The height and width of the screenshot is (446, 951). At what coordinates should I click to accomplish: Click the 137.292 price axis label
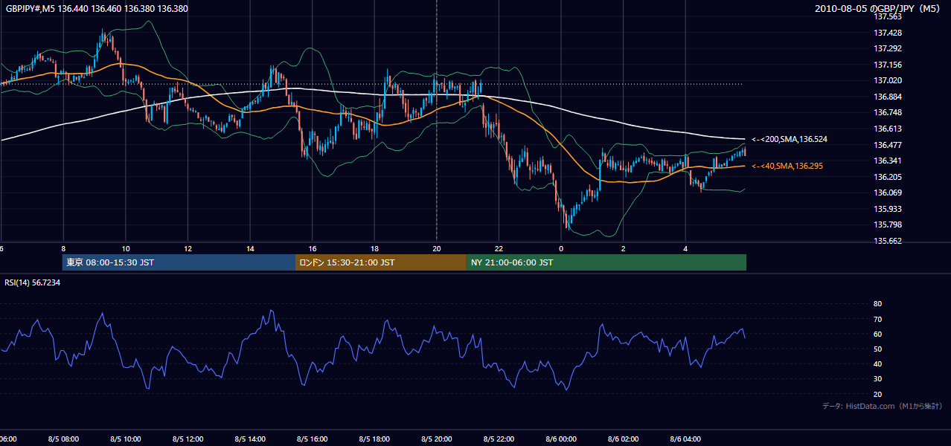887,48
